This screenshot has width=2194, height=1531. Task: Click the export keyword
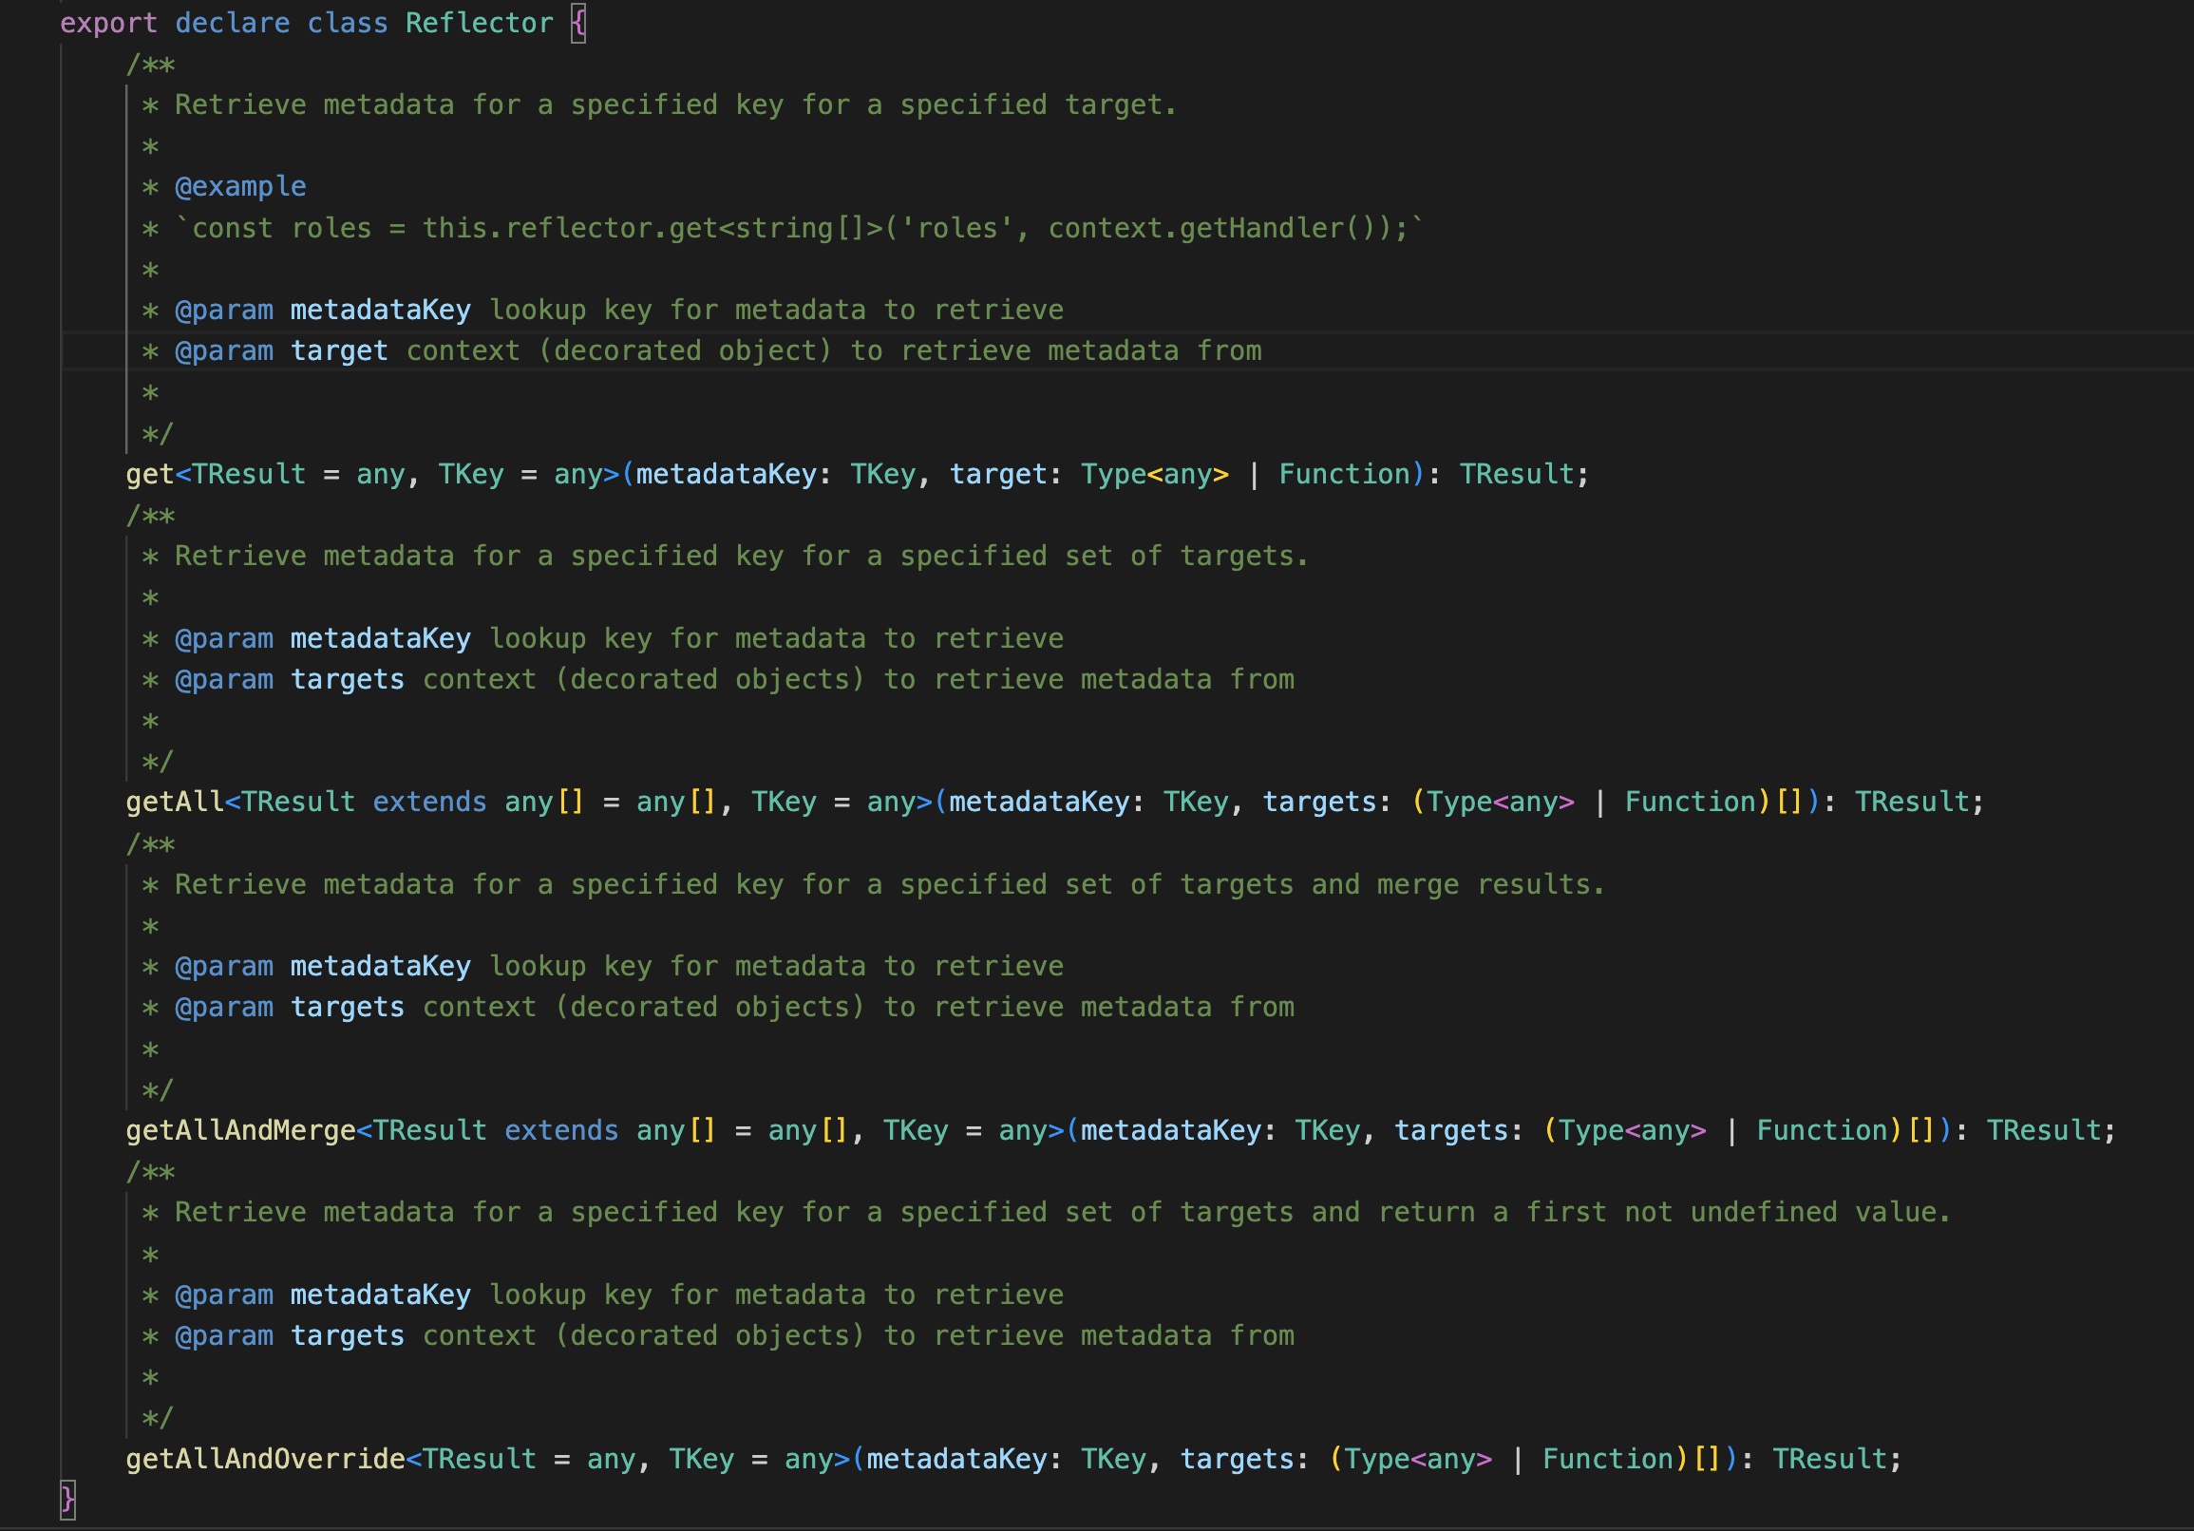[x=108, y=23]
